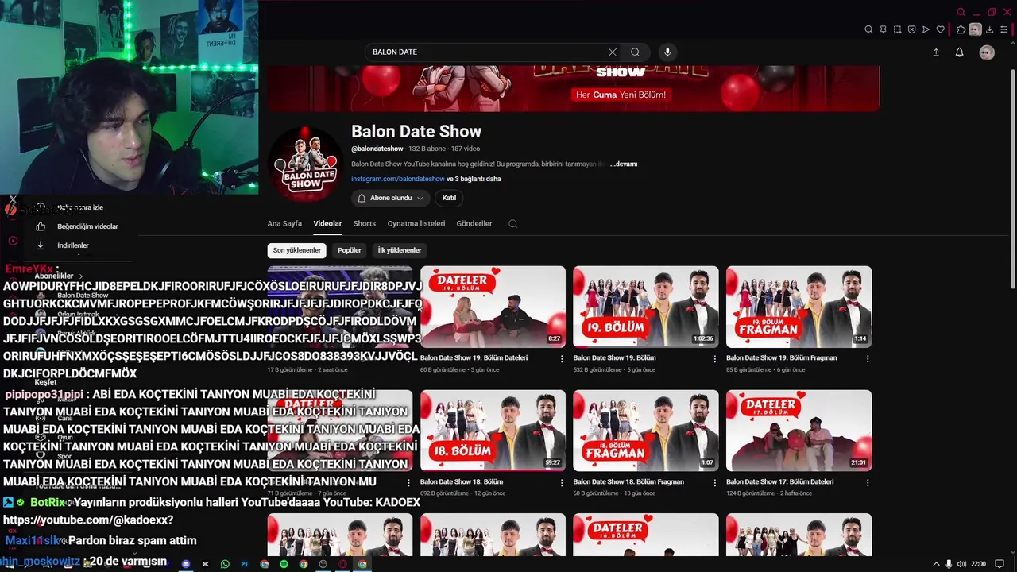This screenshot has width=1017, height=572.
Task: Start voice search with microphone icon
Action: pos(667,52)
